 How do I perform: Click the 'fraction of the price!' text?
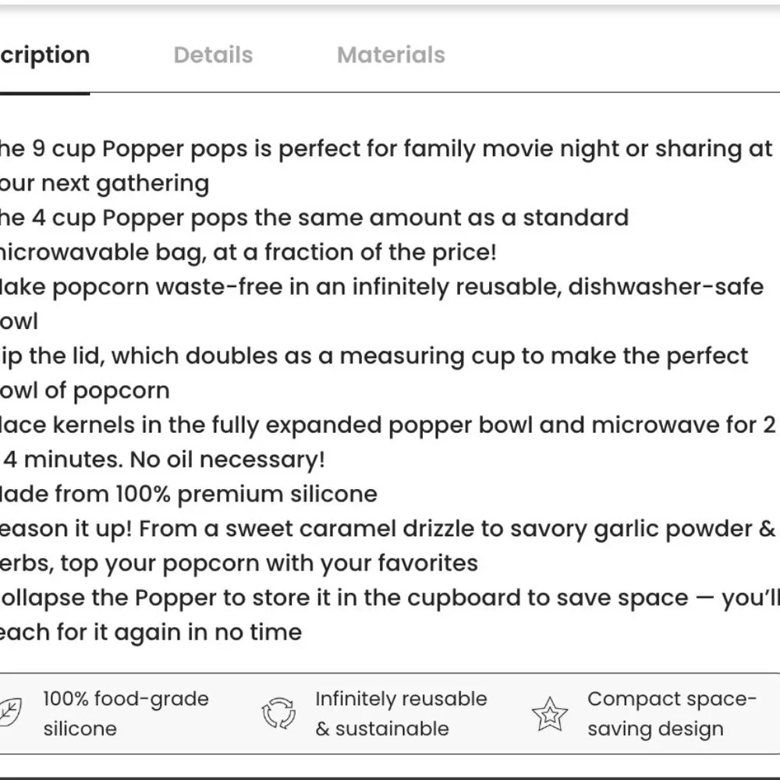click(x=380, y=252)
